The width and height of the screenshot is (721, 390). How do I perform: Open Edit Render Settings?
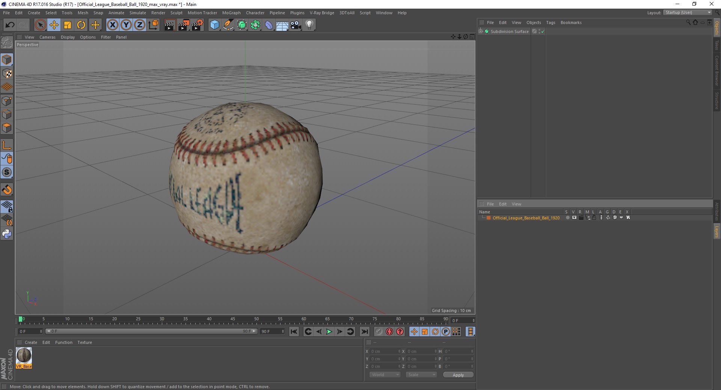[198, 25]
